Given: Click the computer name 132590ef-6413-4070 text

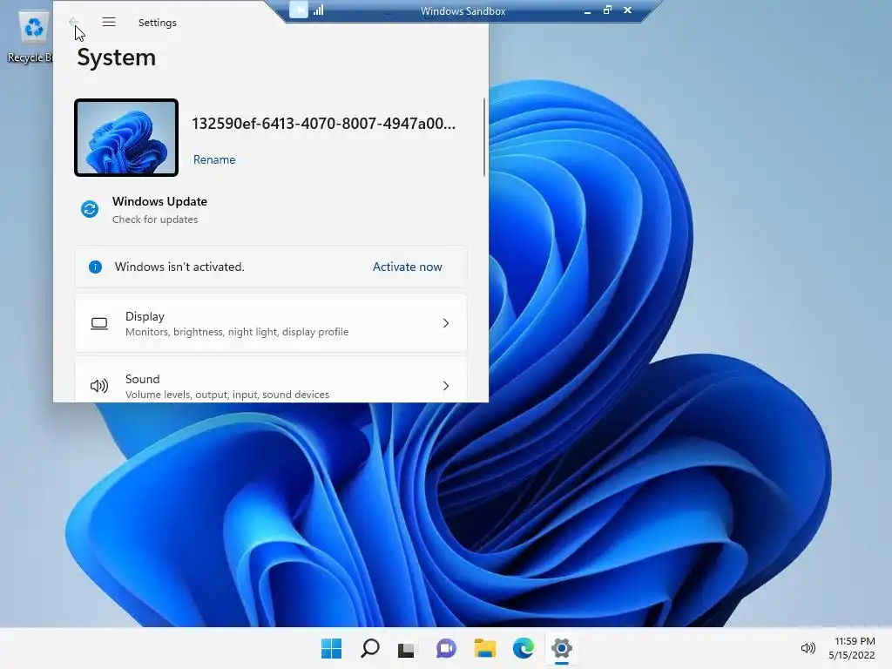Looking at the screenshot, I should [324, 124].
